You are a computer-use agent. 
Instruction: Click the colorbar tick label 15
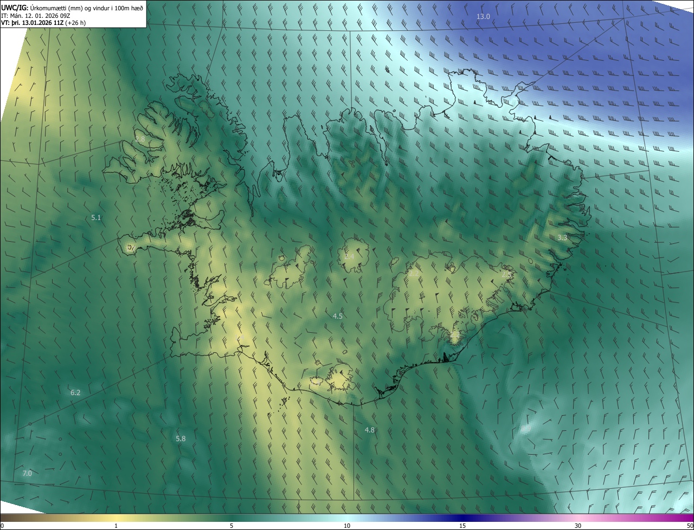(x=462, y=526)
